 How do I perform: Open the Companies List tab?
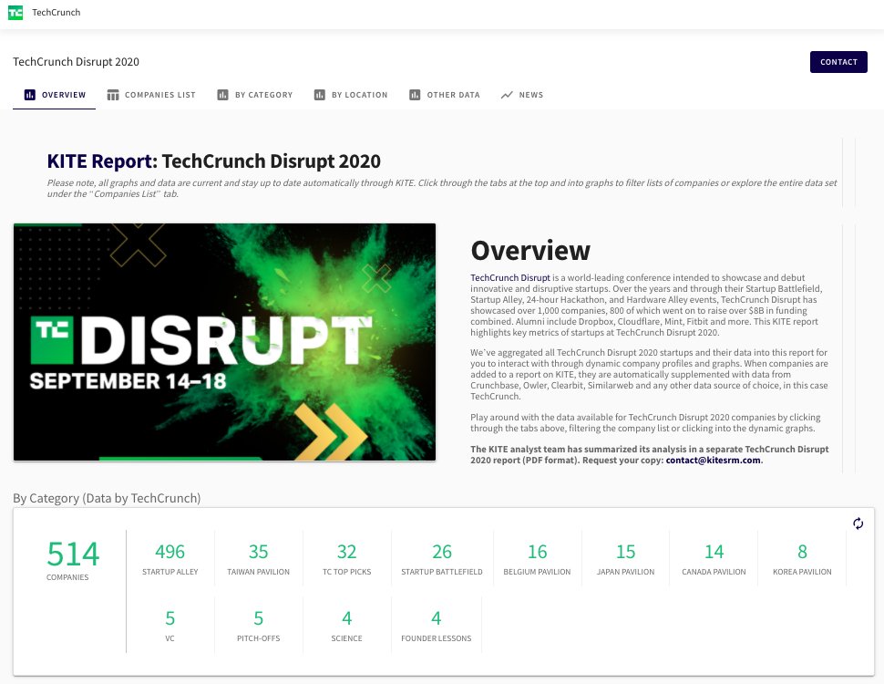click(151, 95)
